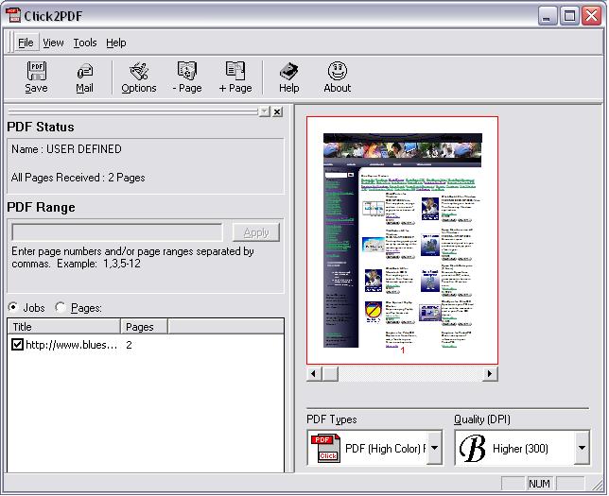This screenshot has width=609, height=496.
Task: Select the Jobs radio button
Action: coord(13,307)
